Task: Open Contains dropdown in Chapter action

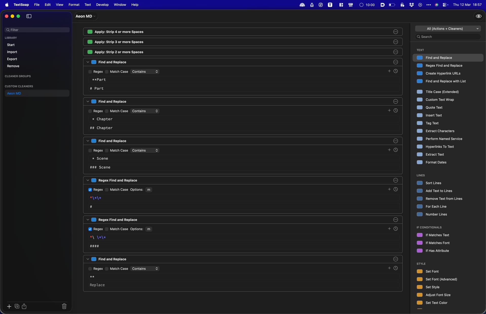Action: pyautogui.click(x=145, y=111)
